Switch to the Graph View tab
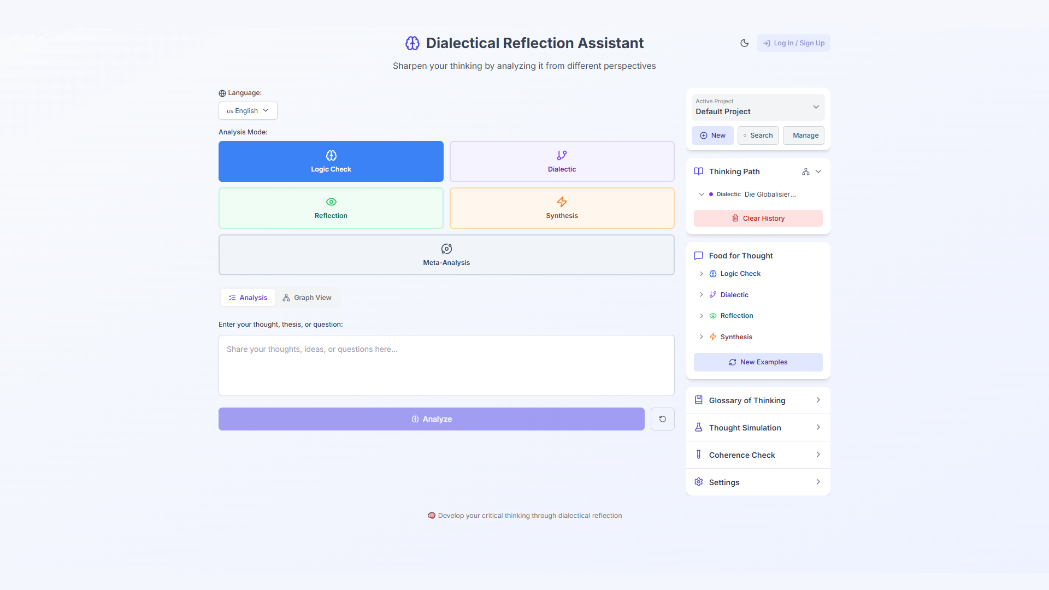 click(x=307, y=298)
